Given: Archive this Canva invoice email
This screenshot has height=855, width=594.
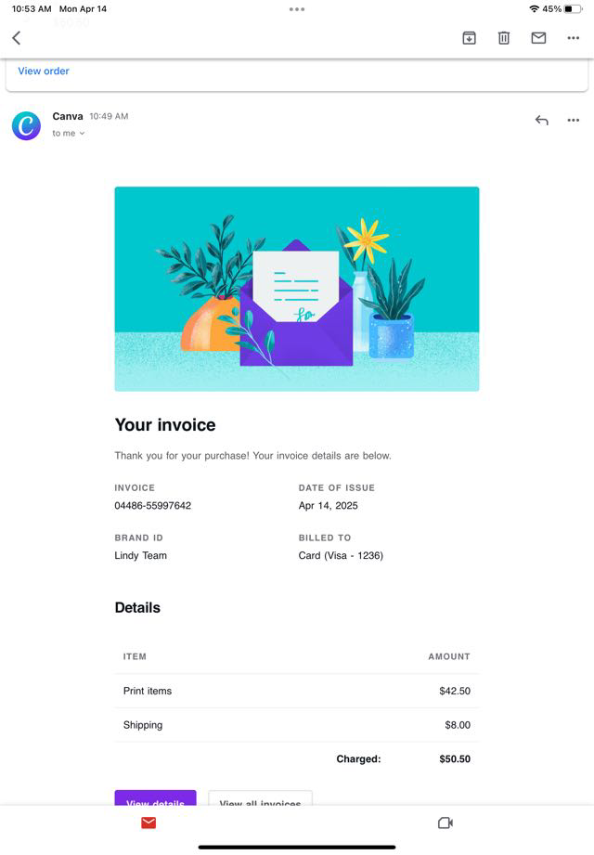Looking at the screenshot, I should [469, 38].
